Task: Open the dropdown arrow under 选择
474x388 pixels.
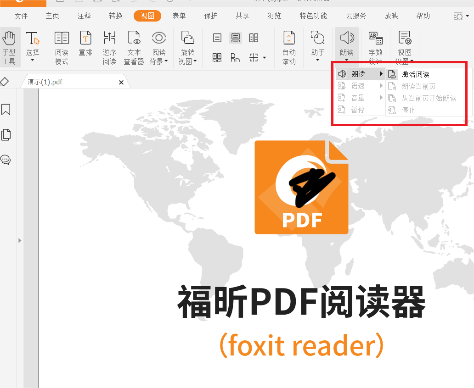Action: click(32, 61)
